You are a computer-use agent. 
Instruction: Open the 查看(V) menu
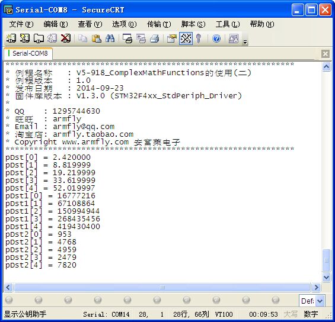[x=90, y=24]
